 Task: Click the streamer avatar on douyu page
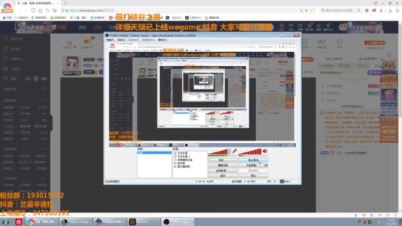coord(71,66)
